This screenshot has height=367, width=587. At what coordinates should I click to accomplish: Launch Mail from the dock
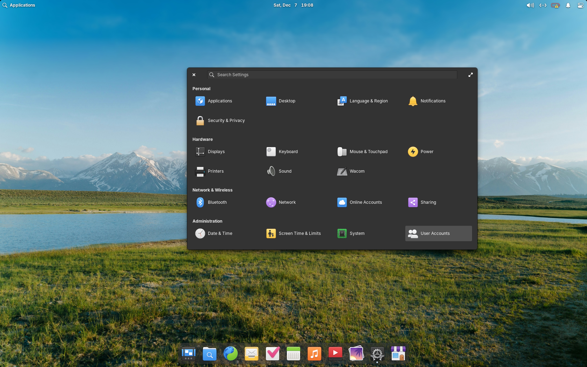[x=252, y=354]
